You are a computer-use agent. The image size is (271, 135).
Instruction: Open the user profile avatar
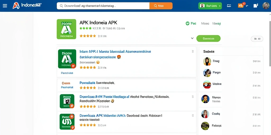pyautogui.click(x=266, y=6)
